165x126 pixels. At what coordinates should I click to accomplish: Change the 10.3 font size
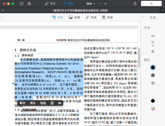(x=153, y=44)
